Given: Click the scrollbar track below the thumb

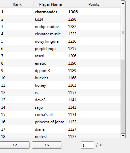Looking at the screenshot, I should click(123, 97).
